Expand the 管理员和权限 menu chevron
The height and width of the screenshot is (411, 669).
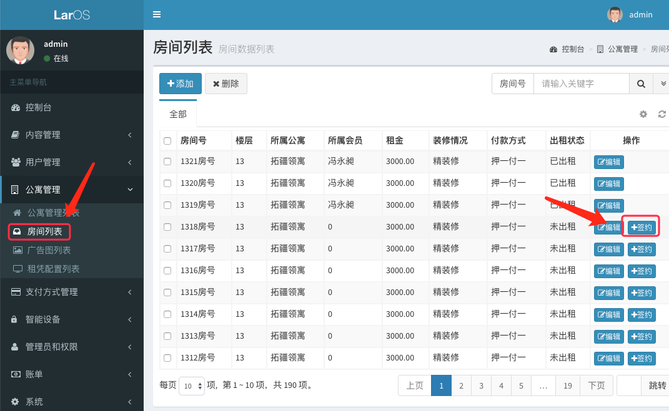click(130, 347)
